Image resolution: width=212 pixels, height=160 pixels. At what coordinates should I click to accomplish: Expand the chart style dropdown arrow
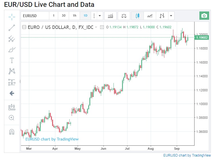click(x=171, y=16)
